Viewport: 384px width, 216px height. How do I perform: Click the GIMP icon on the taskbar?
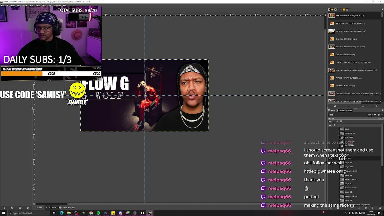coord(150,213)
